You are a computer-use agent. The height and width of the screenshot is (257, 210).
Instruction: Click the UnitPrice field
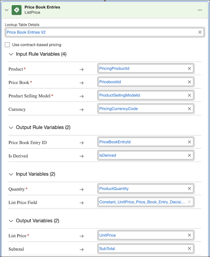[146, 235]
